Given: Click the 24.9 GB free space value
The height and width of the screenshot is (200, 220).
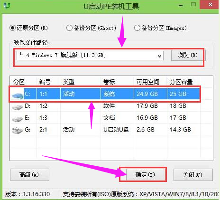Looking at the screenshot, I should [x=147, y=94].
